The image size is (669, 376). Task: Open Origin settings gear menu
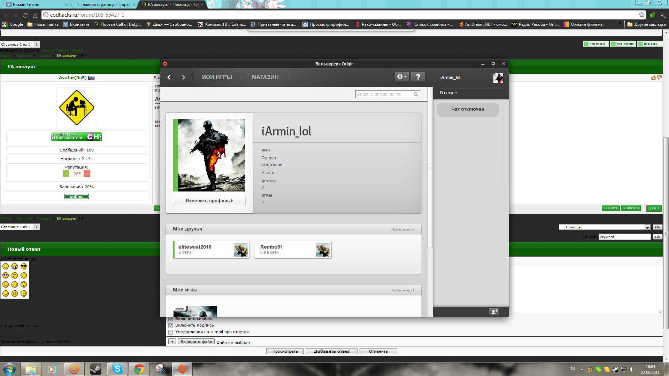click(401, 77)
